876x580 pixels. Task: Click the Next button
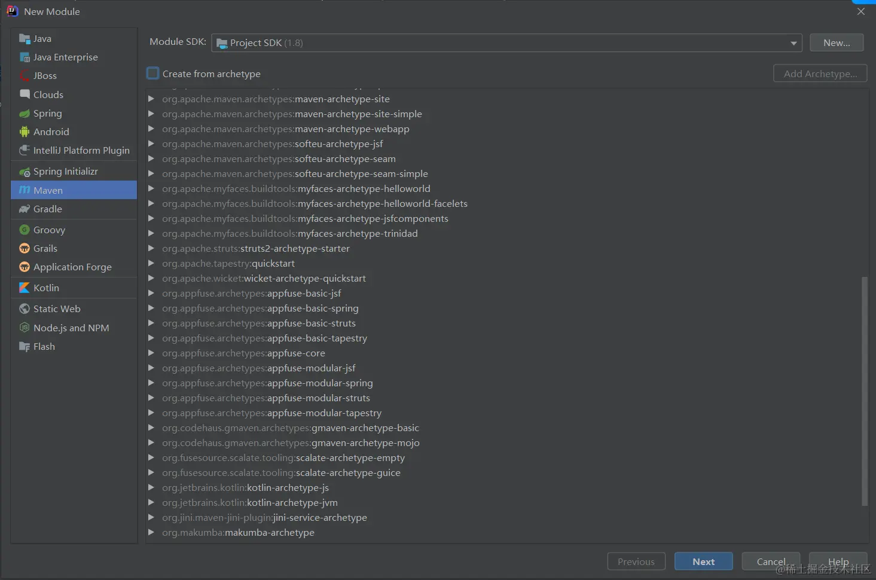click(703, 561)
